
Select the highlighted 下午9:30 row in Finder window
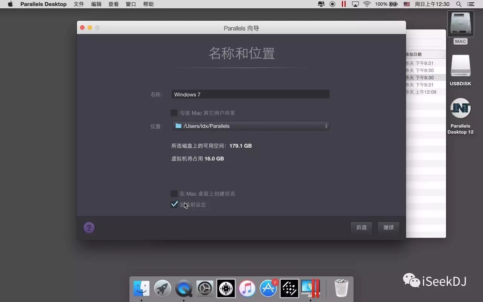tap(426, 78)
